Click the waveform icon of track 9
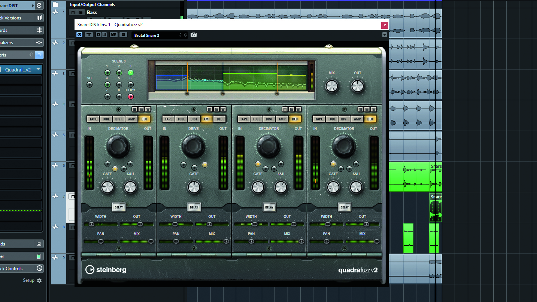 (x=55, y=257)
